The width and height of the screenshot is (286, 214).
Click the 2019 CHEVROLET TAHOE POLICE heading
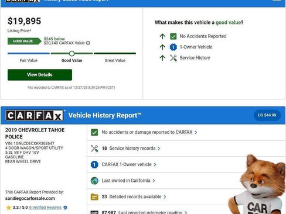[x=35, y=133]
